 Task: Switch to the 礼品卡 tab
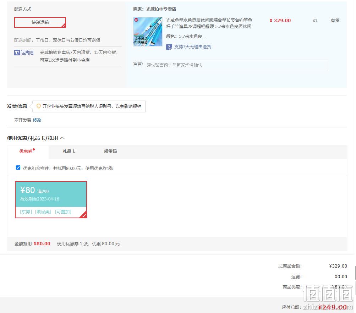pyautogui.click(x=69, y=152)
